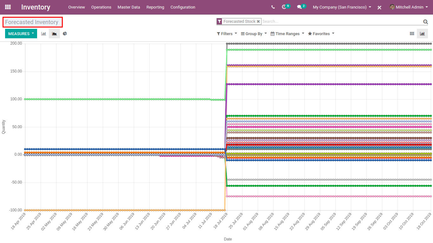This screenshot has height=243, width=433.
Task: Click the -50.00 y-axis label
Action: (x=16, y=182)
